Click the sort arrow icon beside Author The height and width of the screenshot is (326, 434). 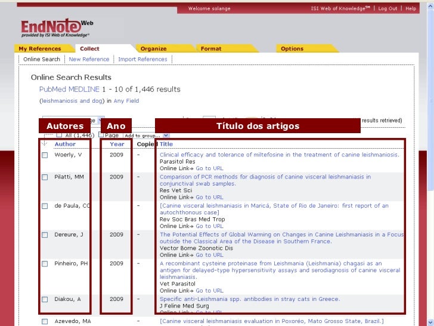point(45,143)
